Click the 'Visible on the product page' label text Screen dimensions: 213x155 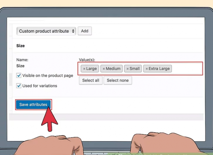pyautogui.click(x=48, y=76)
